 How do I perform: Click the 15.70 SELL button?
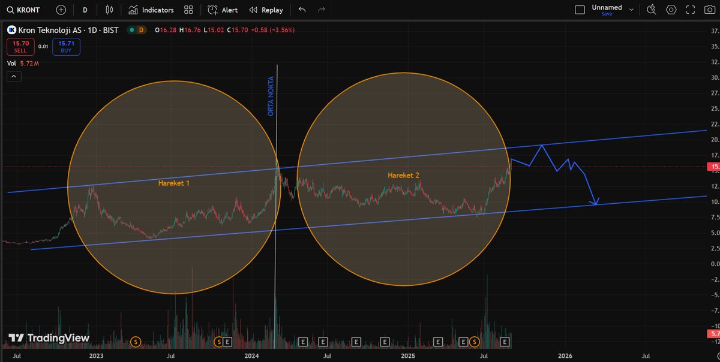click(x=21, y=46)
